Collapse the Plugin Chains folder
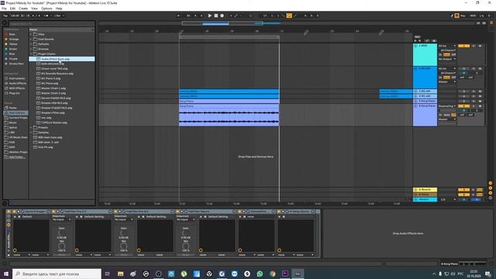 pos(31,53)
